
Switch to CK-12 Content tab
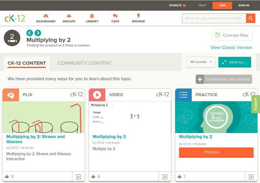point(27,63)
